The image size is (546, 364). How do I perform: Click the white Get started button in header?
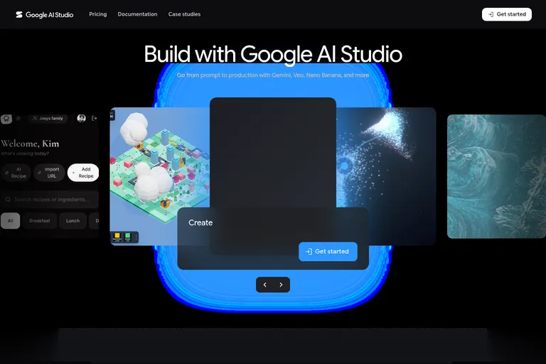(x=507, y=14)
